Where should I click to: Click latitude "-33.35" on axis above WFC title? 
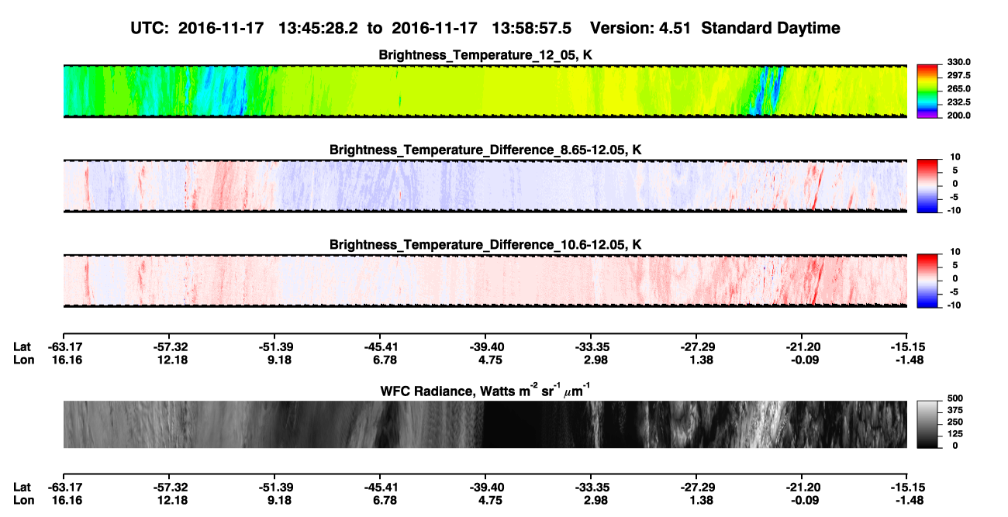coord(590,346)
